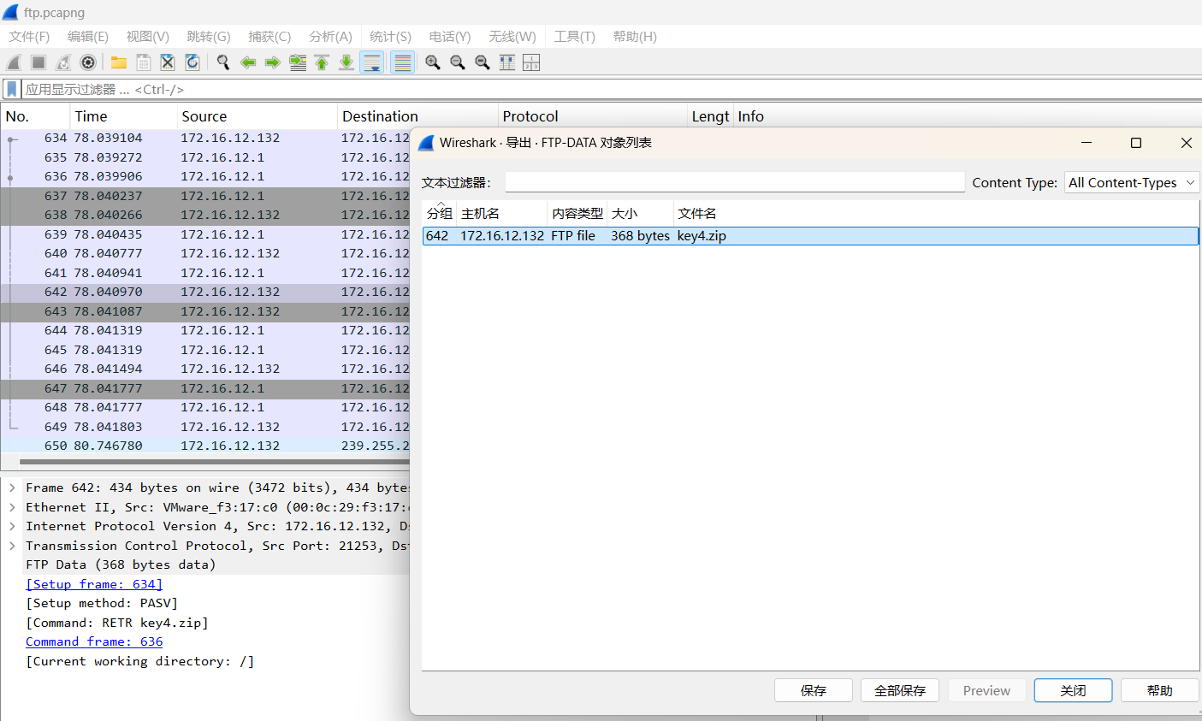Reload the capture file from the toolbar
The image size is (1202, 721).
(x=192, y=62)
